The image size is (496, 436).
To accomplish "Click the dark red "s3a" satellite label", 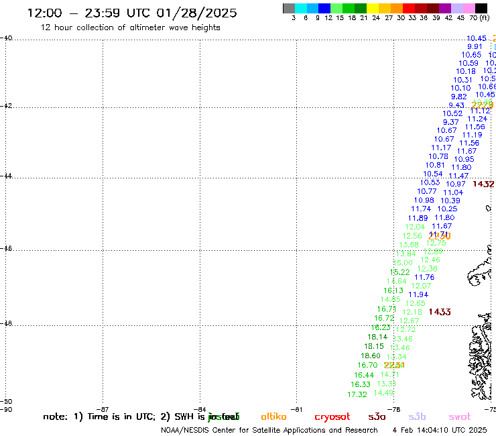I will tap(377, 417).
